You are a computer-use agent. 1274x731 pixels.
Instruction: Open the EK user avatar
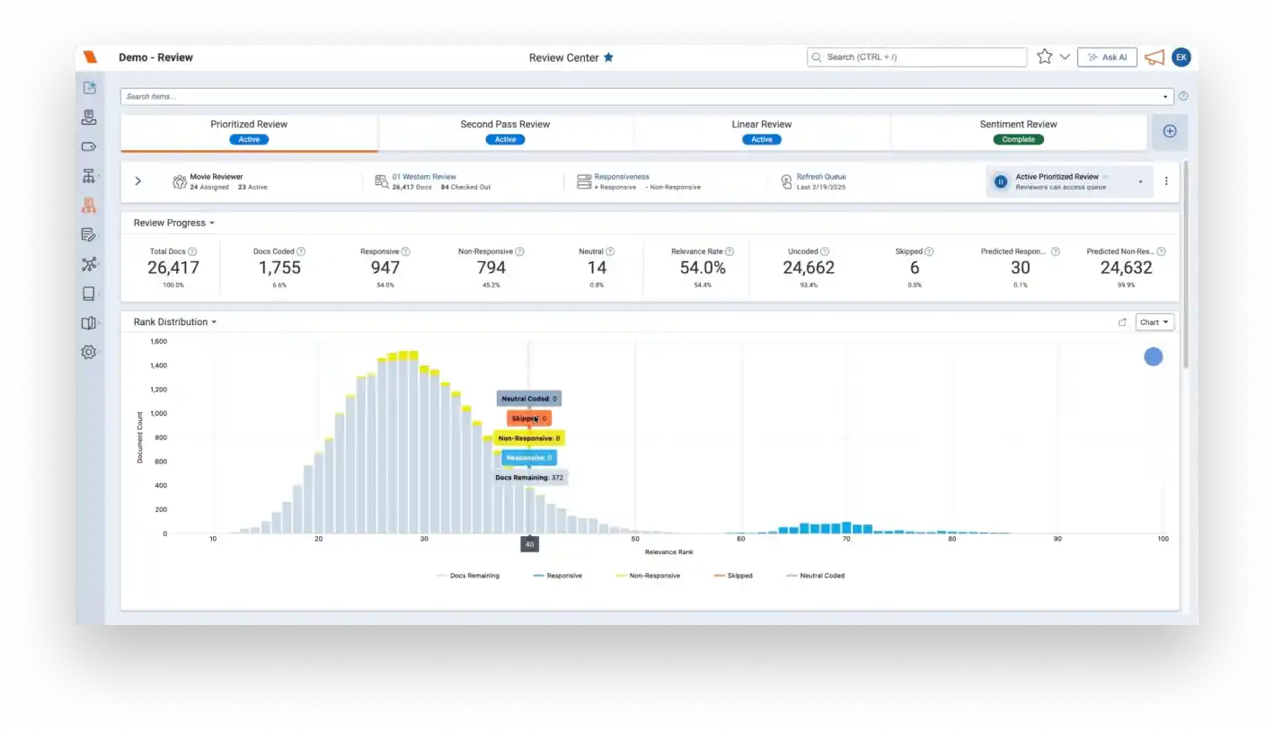coord(1181,57)
